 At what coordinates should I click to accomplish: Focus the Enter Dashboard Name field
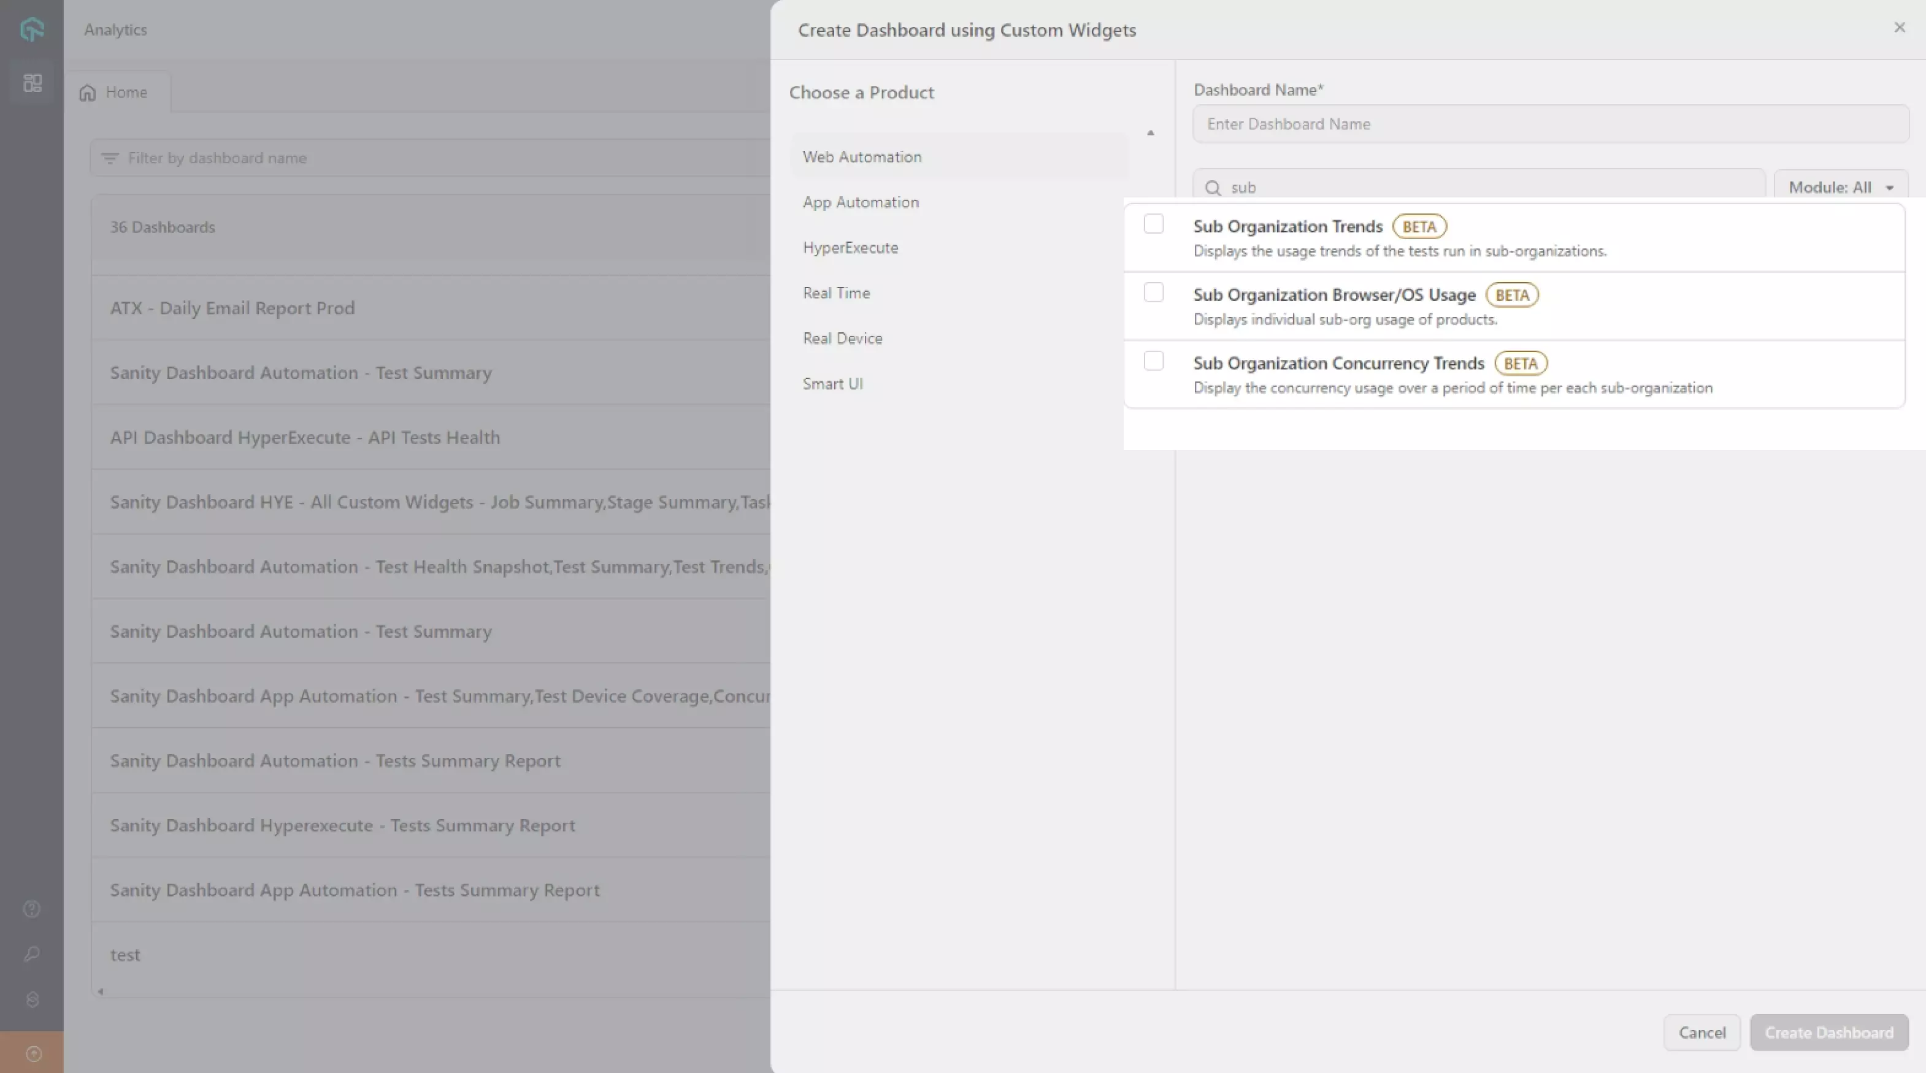tap(1550, 124)
